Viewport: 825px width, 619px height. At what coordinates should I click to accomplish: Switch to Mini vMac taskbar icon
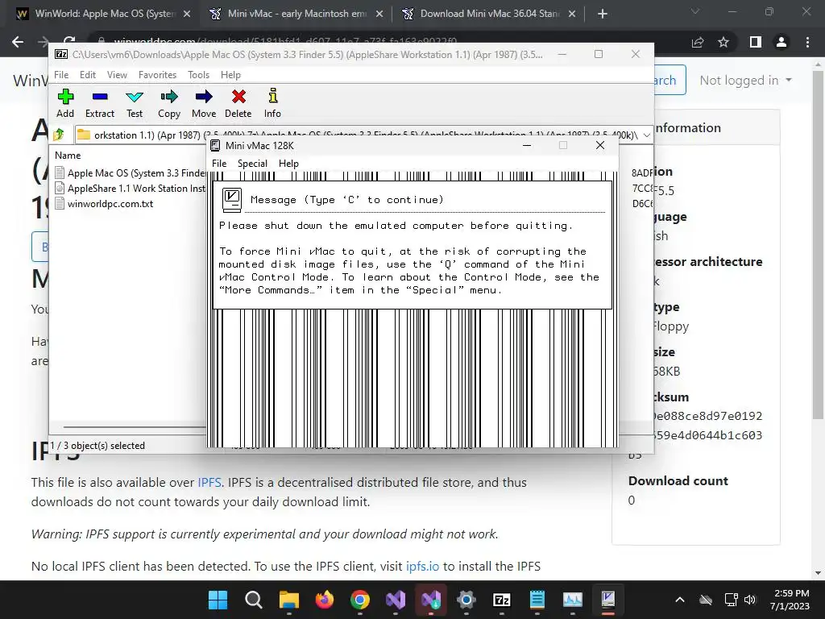pos(607,600)
